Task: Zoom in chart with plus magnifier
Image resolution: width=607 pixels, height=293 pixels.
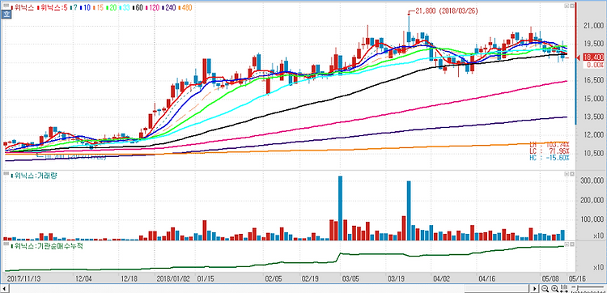Action: coord(554,288)
